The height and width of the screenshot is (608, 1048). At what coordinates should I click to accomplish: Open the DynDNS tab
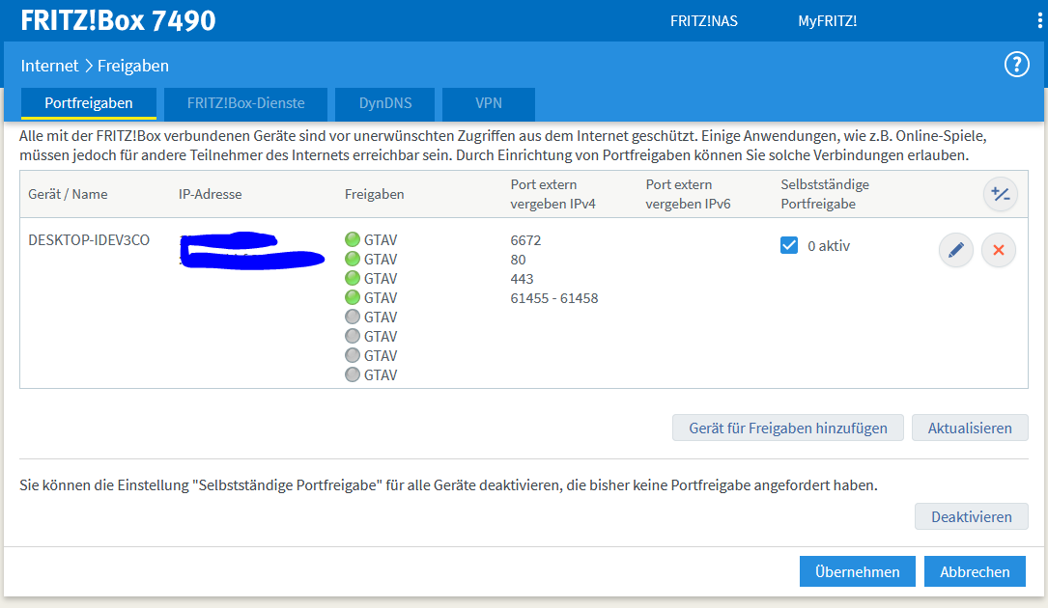pos(385,103)
